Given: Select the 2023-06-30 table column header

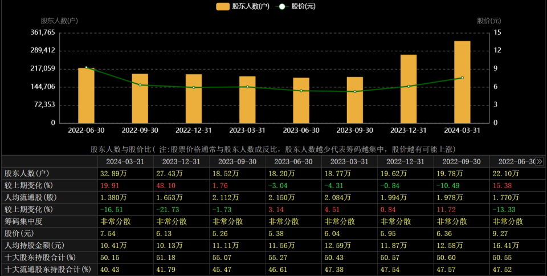Looking at the screenshot, I should coord(293,161).
